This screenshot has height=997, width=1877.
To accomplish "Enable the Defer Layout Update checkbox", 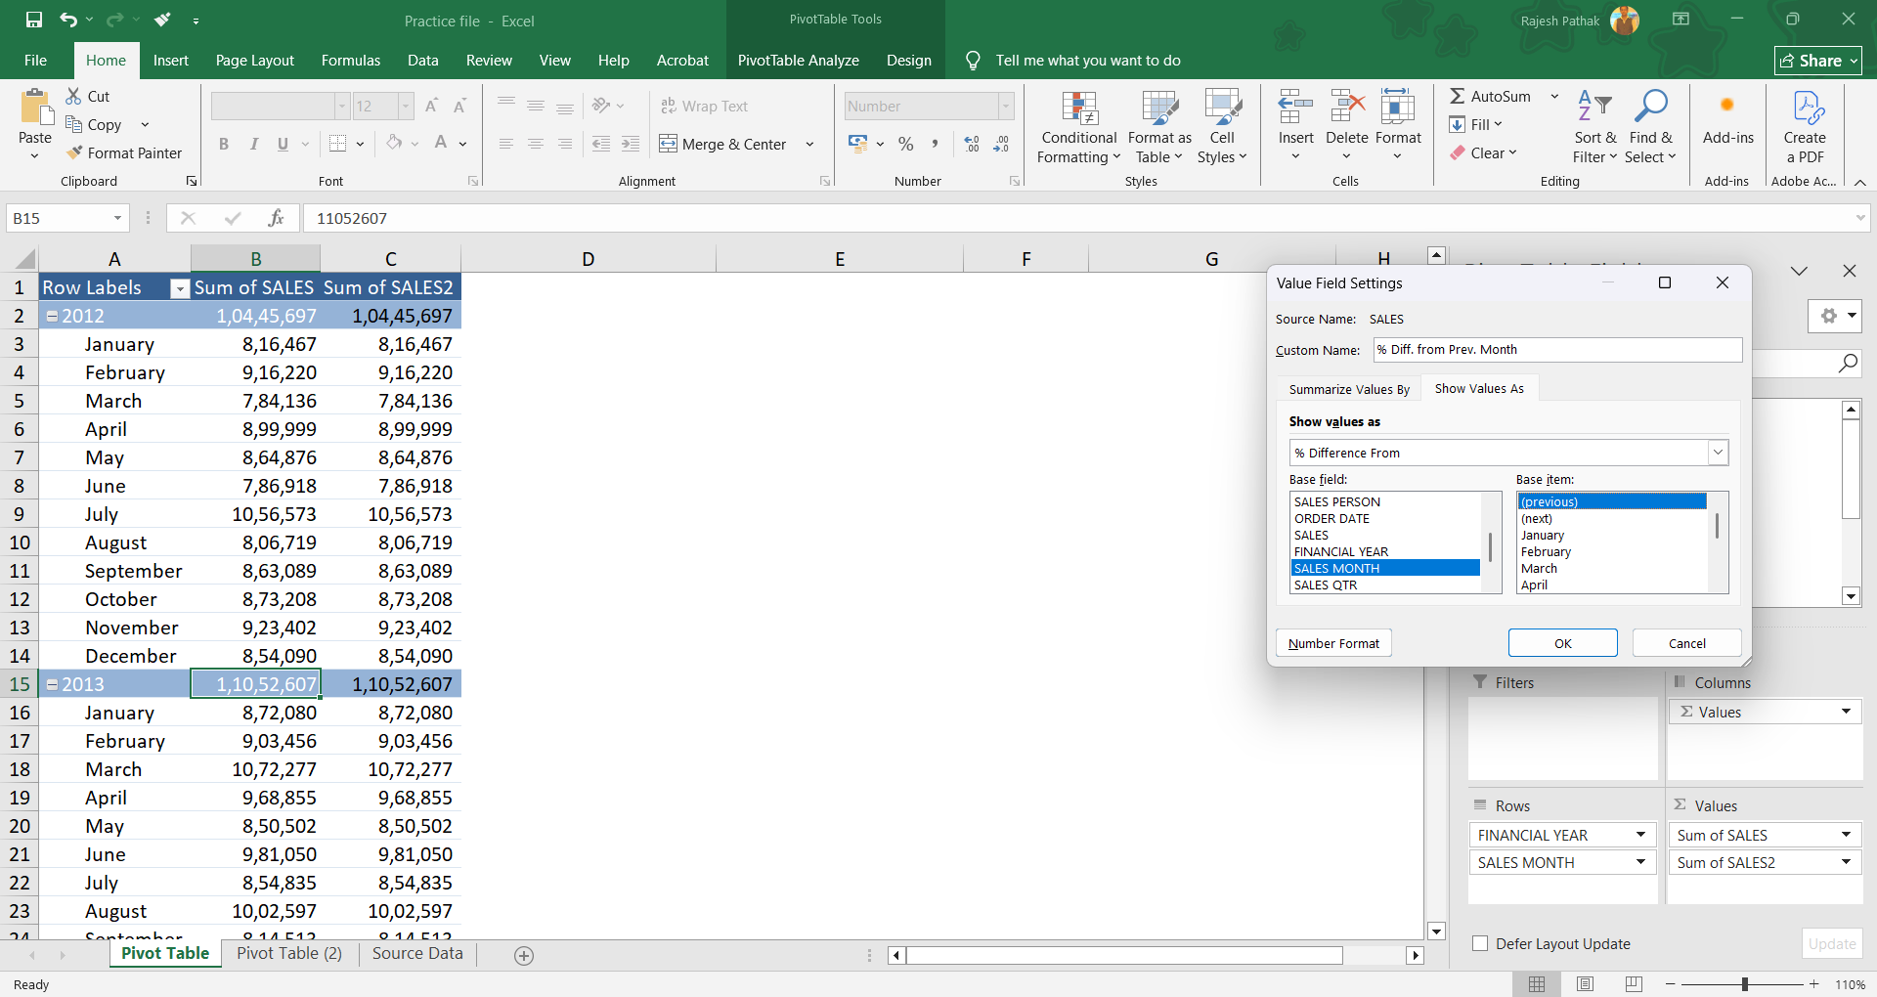I will tap(1480, 943).
